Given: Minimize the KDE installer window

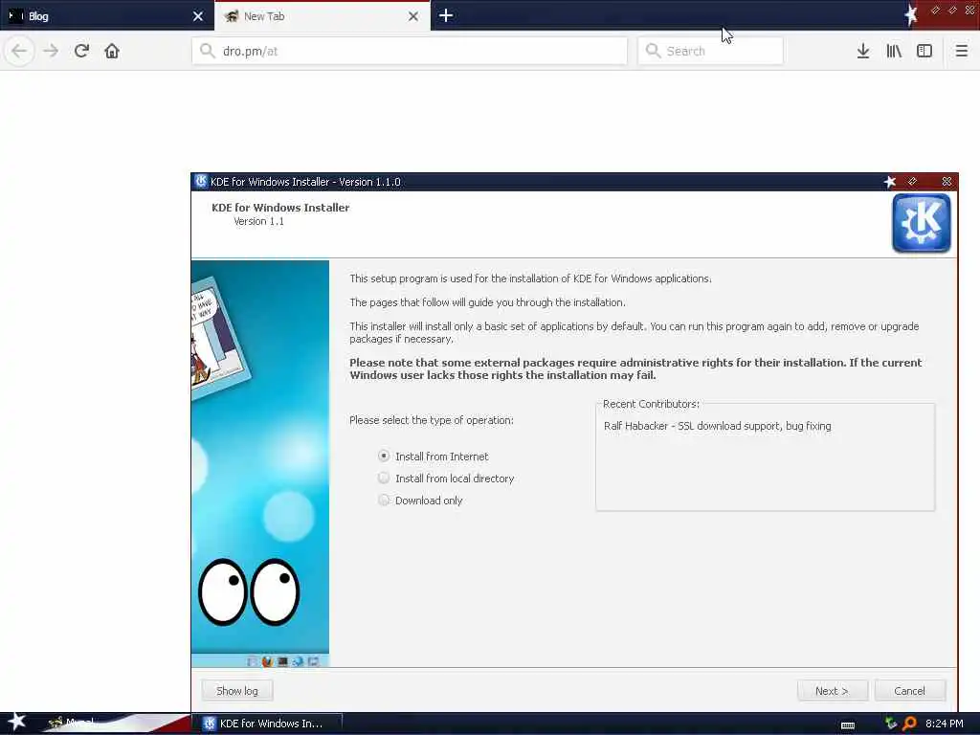Looking at the screenshot, I should [912, 181].
